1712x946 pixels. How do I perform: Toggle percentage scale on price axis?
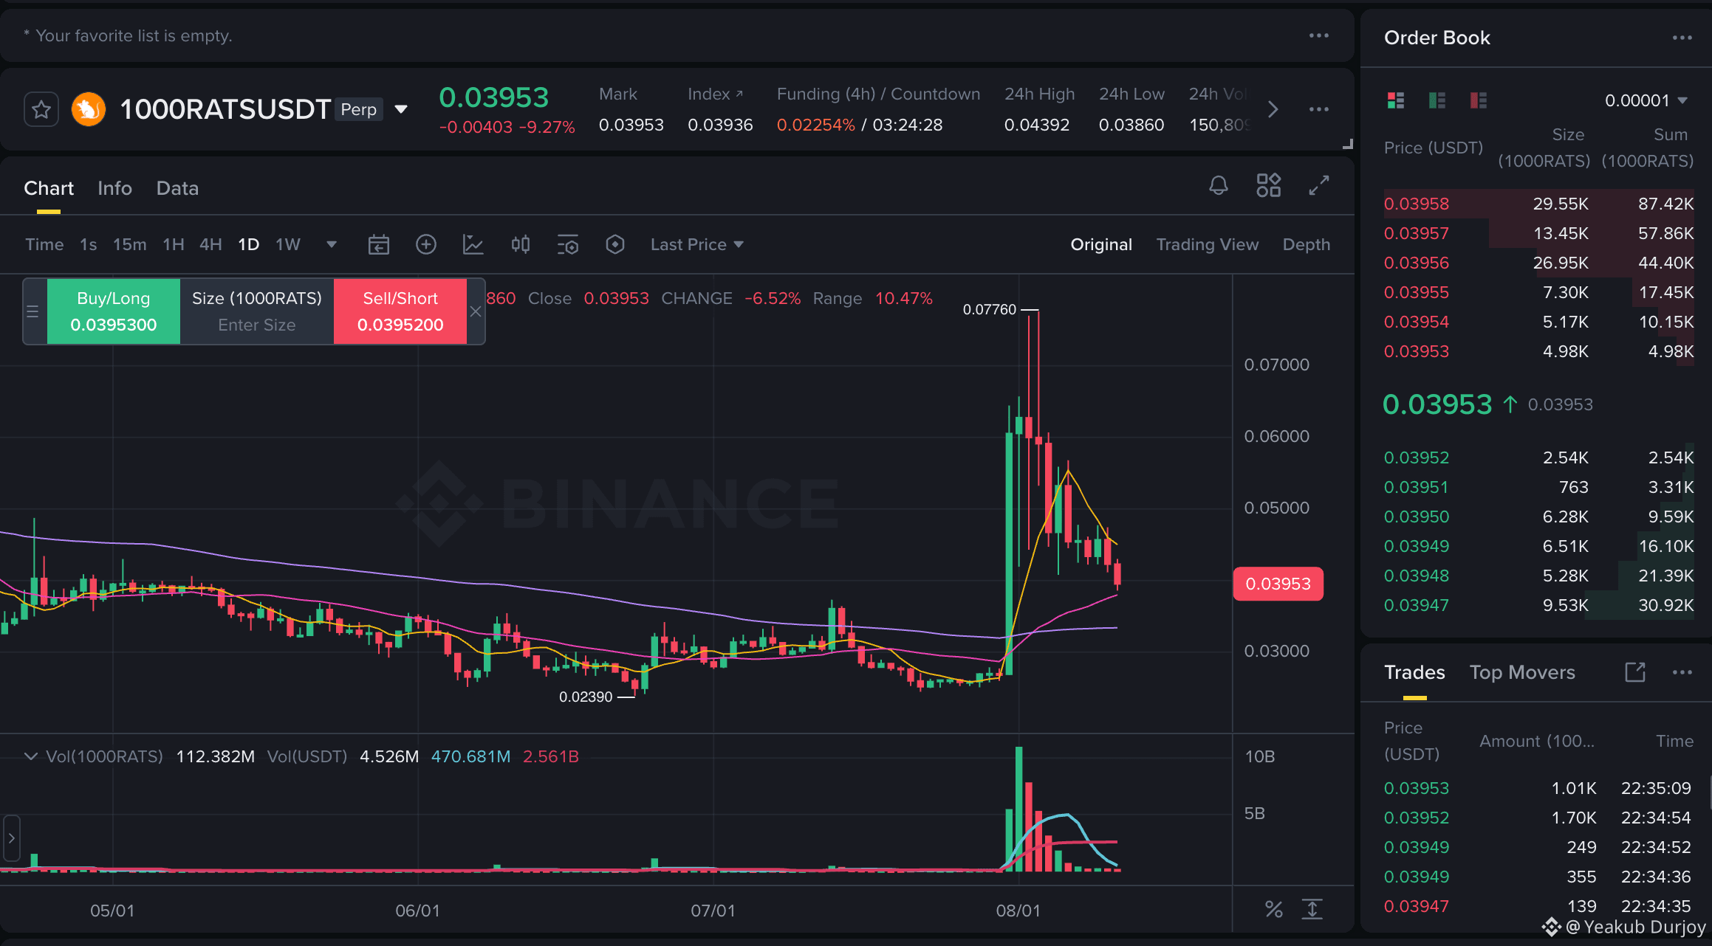pyautogui.click(x=1274, y=909)
